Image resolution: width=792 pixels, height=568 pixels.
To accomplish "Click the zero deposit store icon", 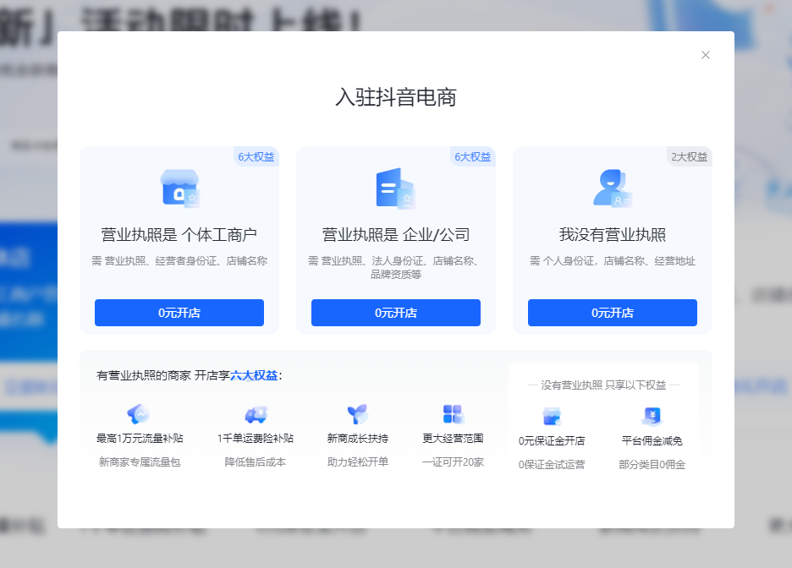I will pos(552,416).
